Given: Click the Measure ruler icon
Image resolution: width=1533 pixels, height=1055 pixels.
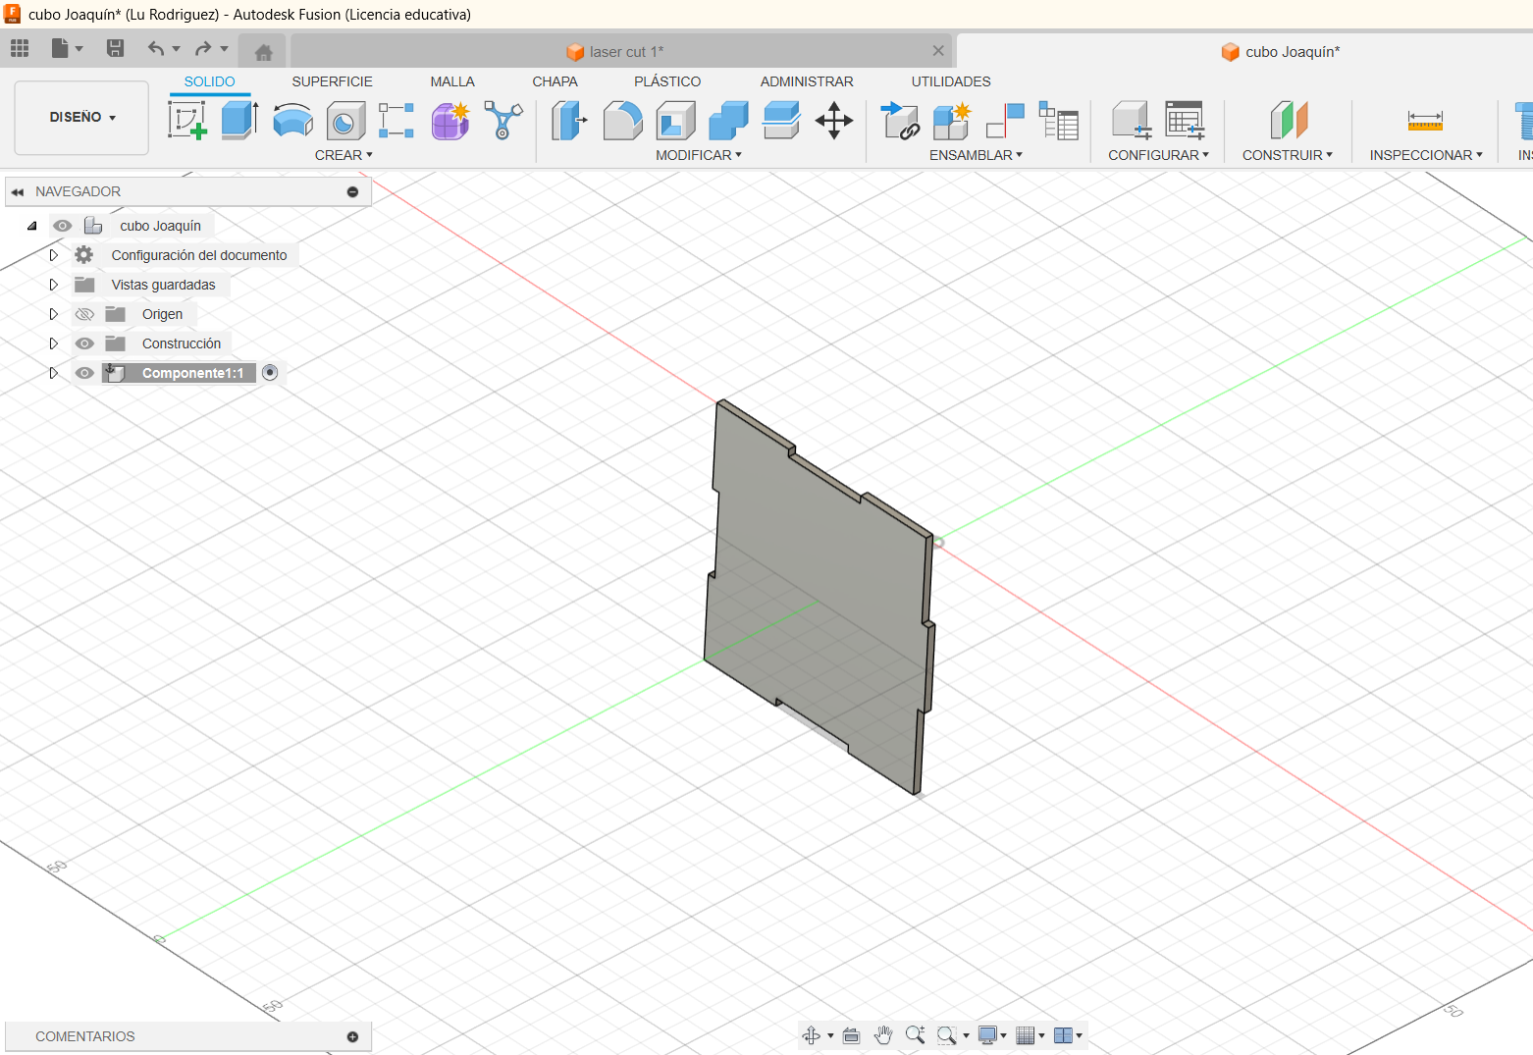Looking at the screenshot, I should click(x=1424, y=121).
